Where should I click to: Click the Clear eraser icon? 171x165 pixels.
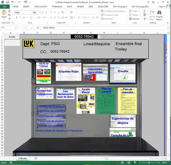[145, 19]
